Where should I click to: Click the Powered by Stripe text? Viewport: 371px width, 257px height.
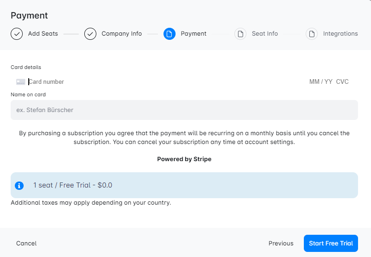184,159
